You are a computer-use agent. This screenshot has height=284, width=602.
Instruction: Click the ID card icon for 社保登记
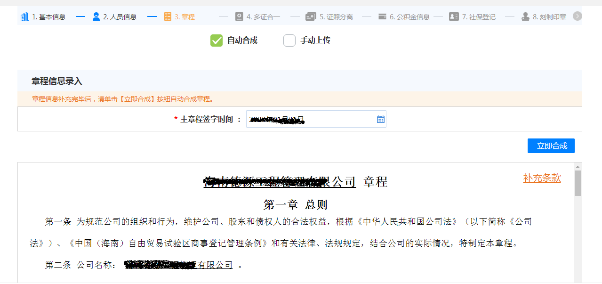click(x=454, y=17)
